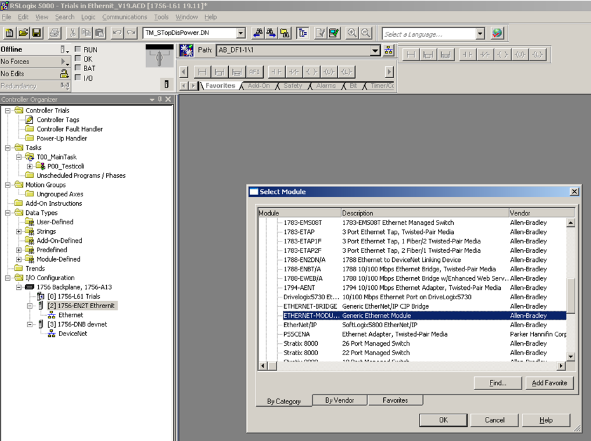Pin the Controller Organizer panel with the pushpin
This screenshot has width=591, height=441.
click(160, 99)
